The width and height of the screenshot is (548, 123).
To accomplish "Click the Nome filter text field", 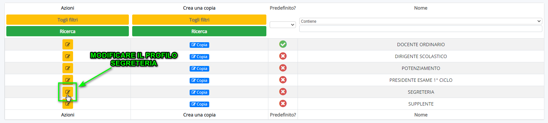I will 421,29.
